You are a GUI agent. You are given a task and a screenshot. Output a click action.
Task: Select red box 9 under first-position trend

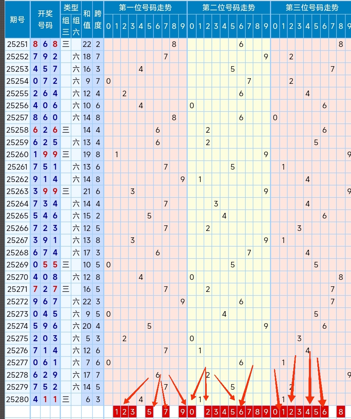182,411
